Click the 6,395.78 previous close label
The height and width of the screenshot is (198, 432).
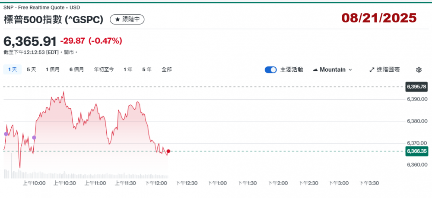(x=416, y=87)
